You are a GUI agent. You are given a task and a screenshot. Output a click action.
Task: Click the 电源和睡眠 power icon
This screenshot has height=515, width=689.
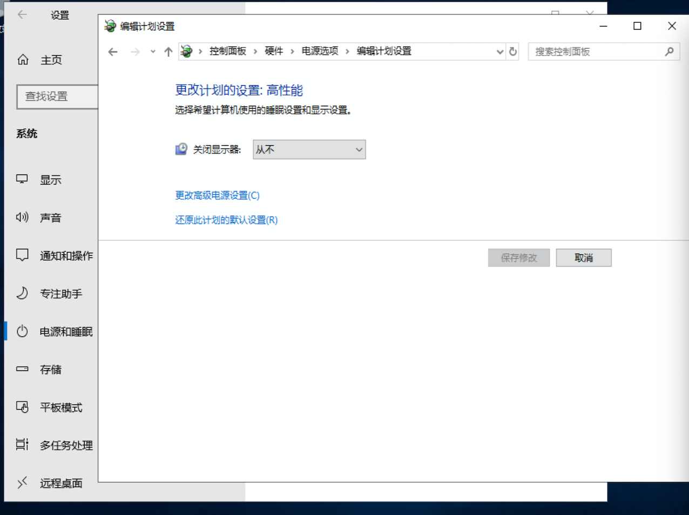click(22, 331)
